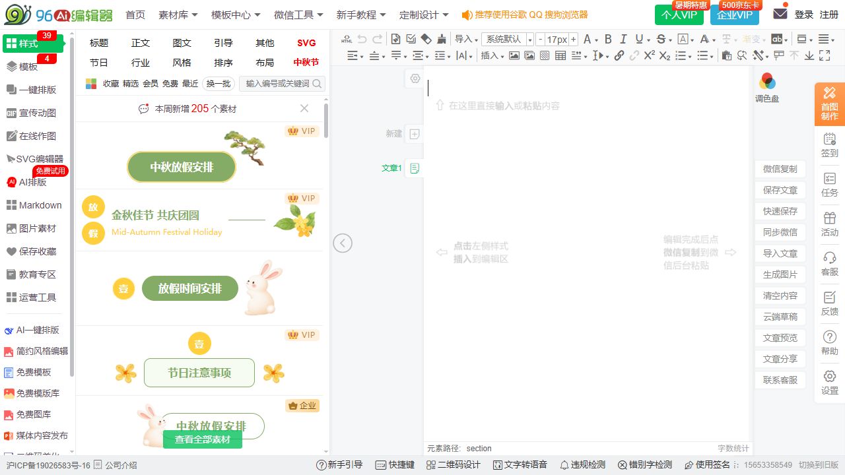Toggle bold formatting
Image resolution: width=845 pixels, height=475 pixels.
coord(608,39)
